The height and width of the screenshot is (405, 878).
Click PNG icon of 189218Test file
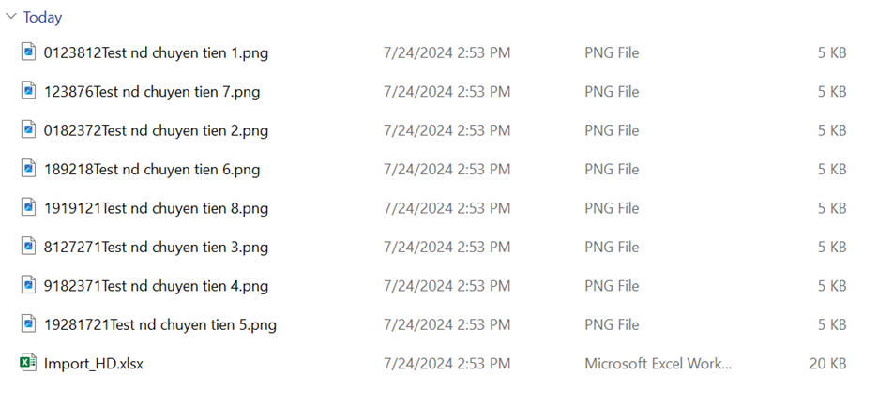click(28, 168)
